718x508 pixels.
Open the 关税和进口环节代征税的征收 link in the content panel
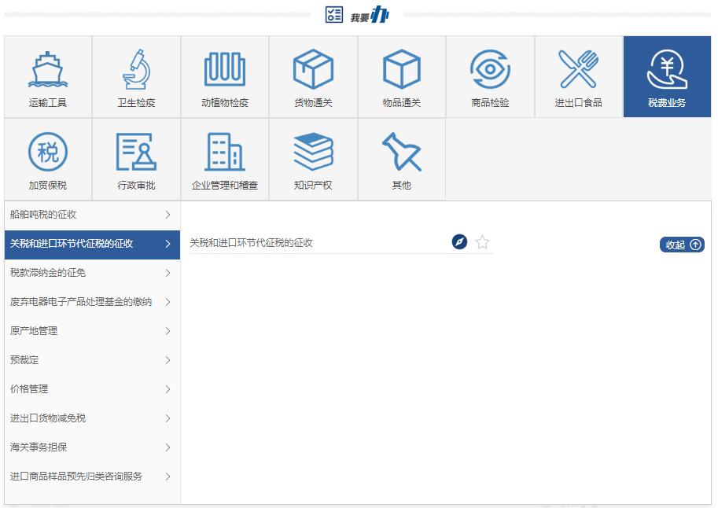point(252,243)
